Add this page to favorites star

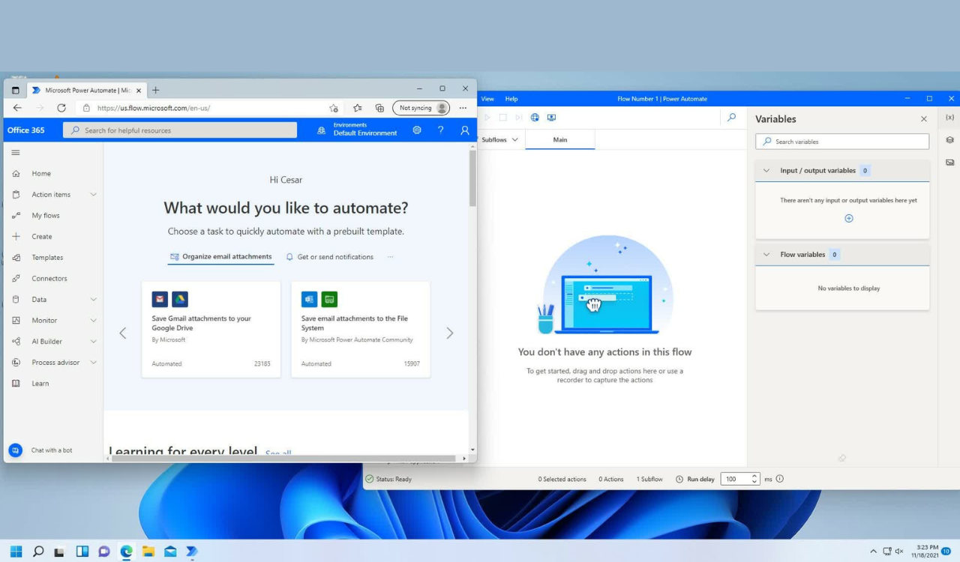pos(334,108)
